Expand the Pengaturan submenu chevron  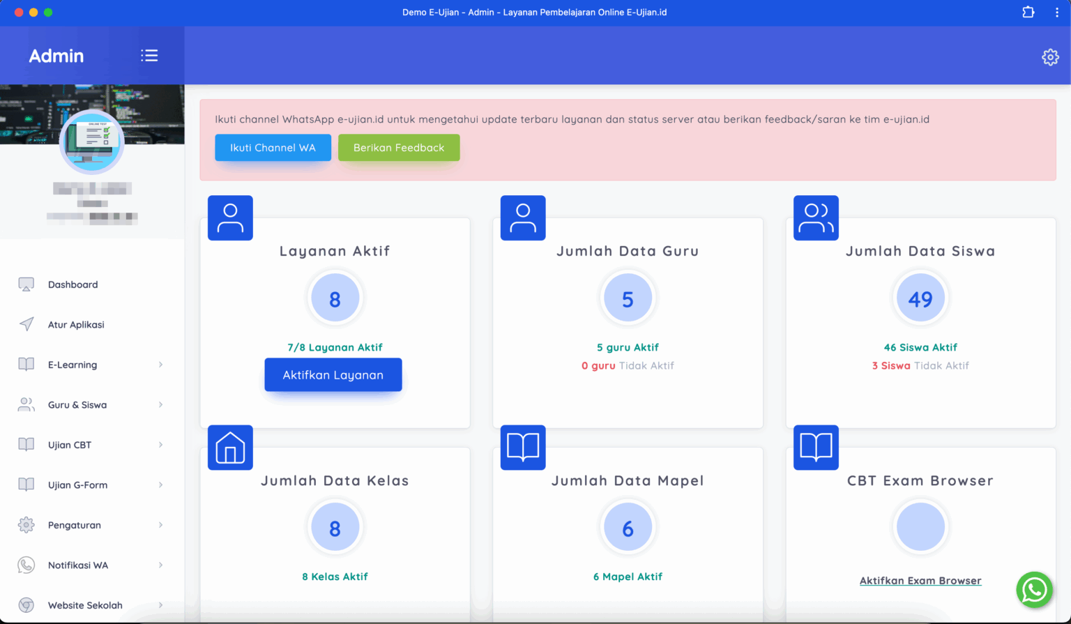click(x=160, y=525)
